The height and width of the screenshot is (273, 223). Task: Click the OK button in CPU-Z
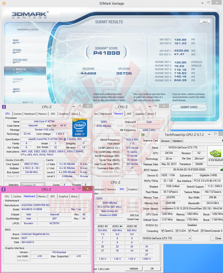click(x=152, y=268)
